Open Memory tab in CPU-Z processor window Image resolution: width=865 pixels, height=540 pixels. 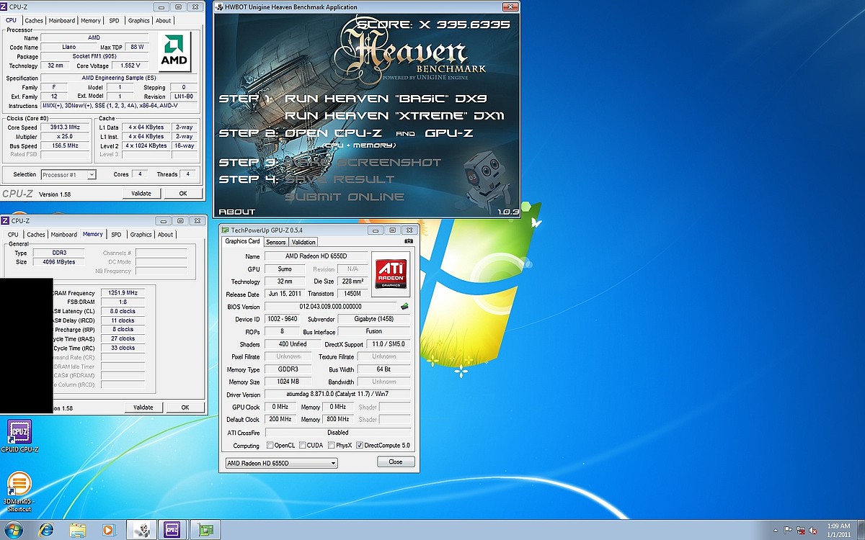91,21
